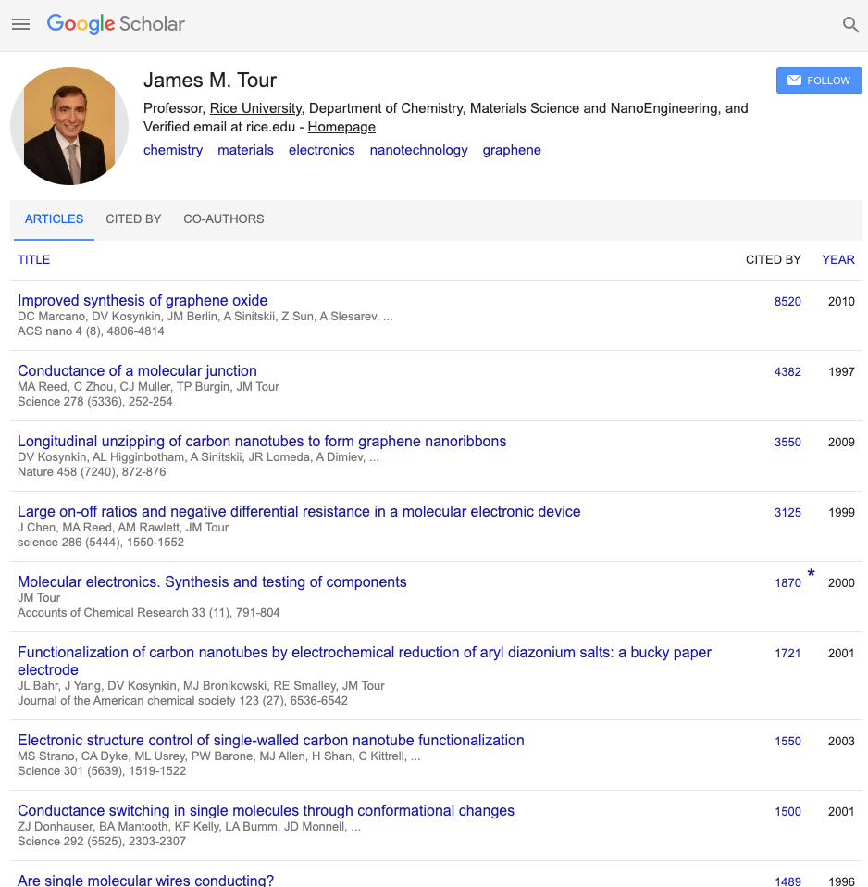This screenshot has height=887, width=868.
Task: View the 1500 citations count
Action: point(787,812)
